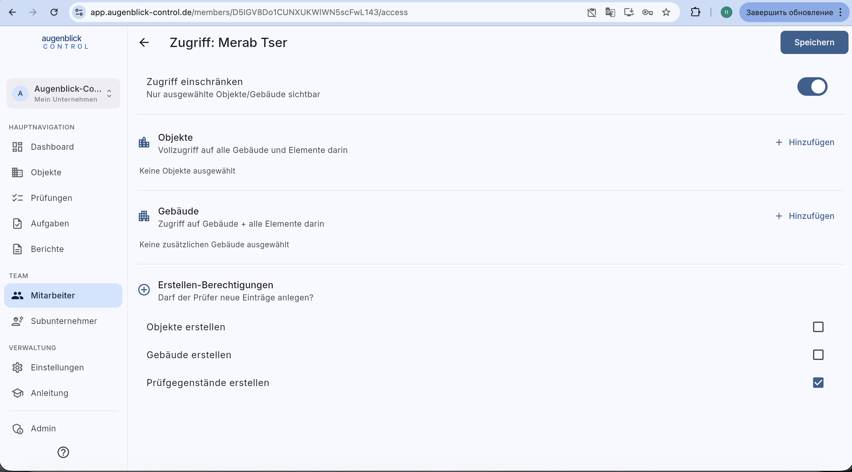Expand the Augenblick-Co... company switcher
852x472 pixels.
[63, 93]
